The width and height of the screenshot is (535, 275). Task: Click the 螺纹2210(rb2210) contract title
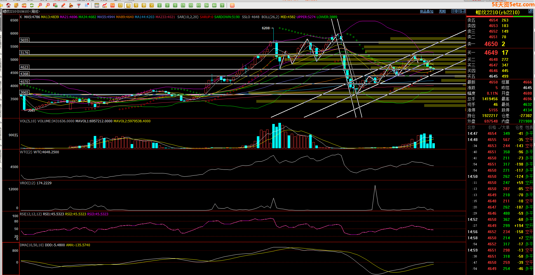click(x=498, y=12)
